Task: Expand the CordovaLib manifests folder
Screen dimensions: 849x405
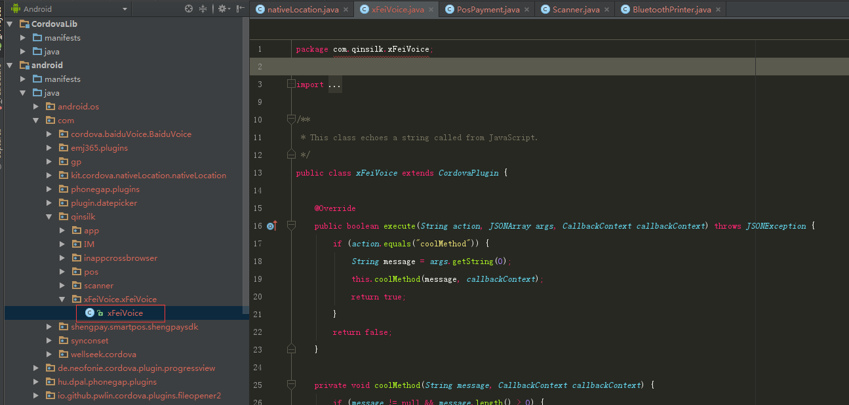Action: (x=23, y=38)
